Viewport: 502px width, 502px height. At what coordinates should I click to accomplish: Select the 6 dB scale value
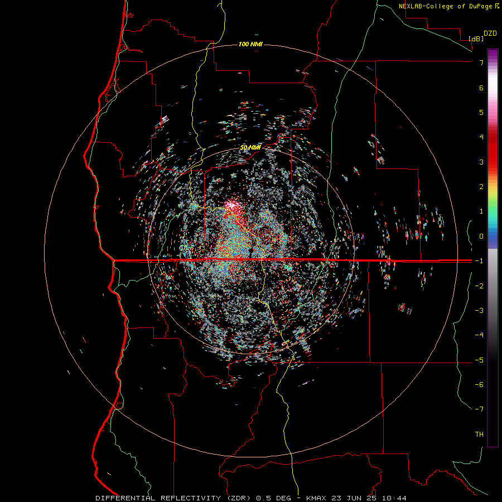[x=481, y=88]
